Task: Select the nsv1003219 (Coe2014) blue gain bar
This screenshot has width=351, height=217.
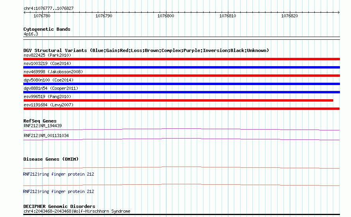Action: [181, 67]
